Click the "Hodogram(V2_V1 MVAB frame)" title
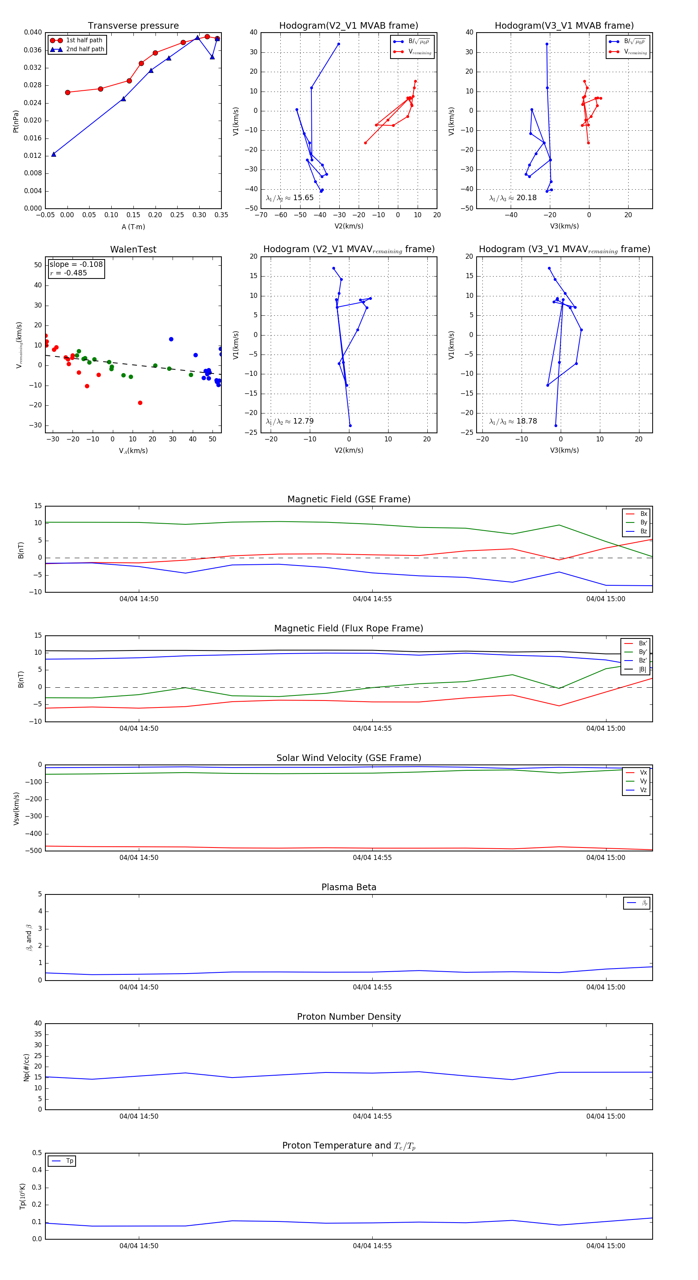Screen dimensions: 698x1280 coord(348,26)
